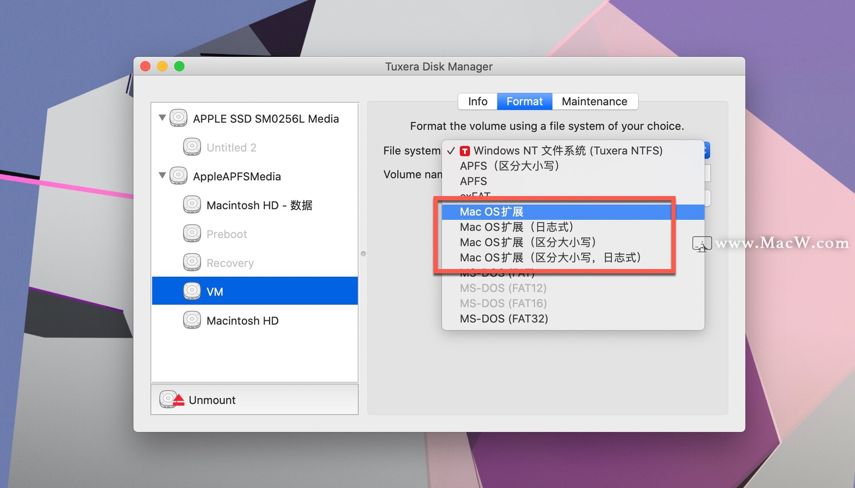Select the MS-DOS (FAT32) option

coord(503,319)
